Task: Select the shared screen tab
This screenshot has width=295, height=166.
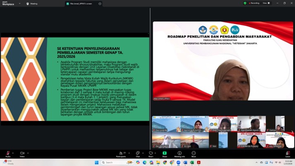Action: [x=81, y=4]
